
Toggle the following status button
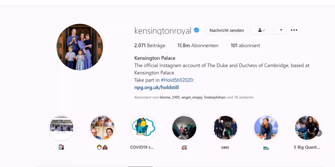point(262,30)
